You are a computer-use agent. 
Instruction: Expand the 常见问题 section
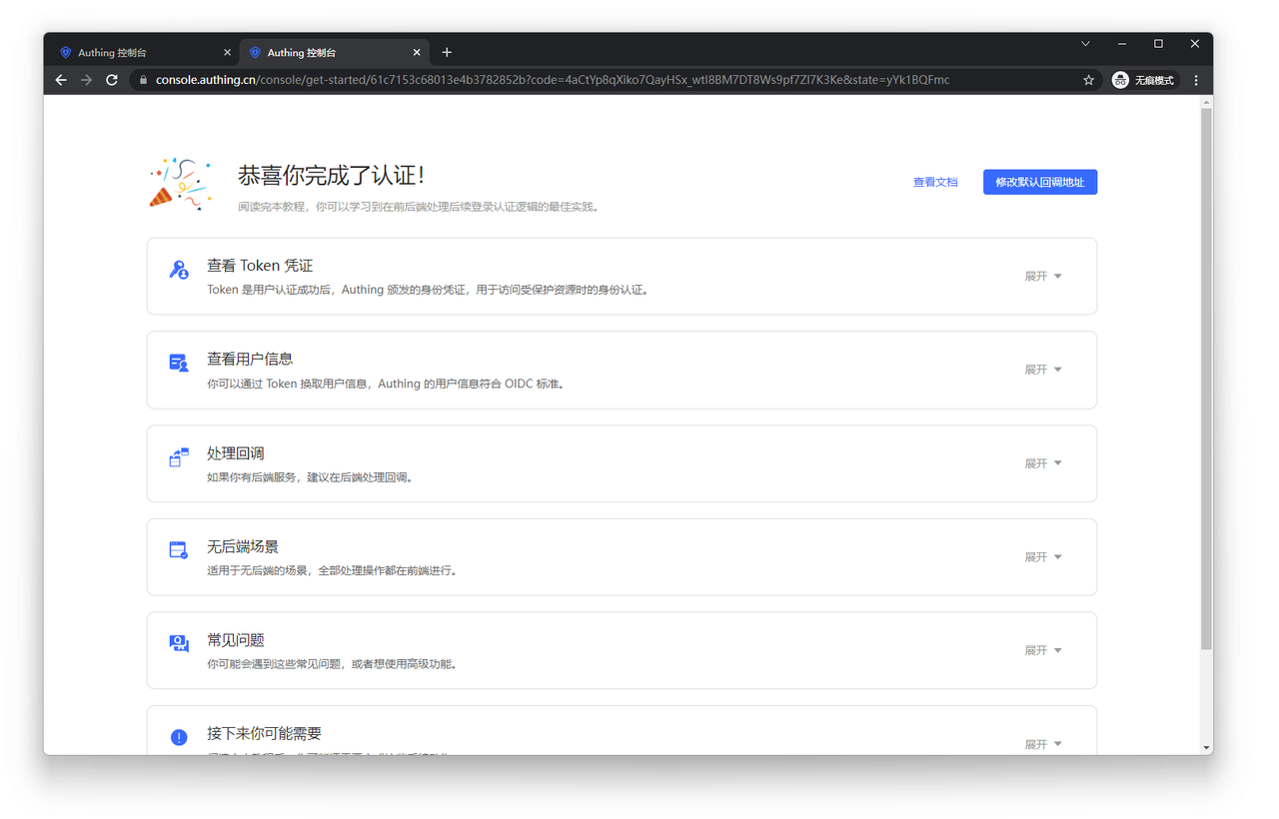pos(1042,650)
